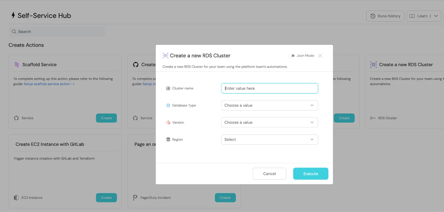Enable the Json Mode toggle
The height and width of the screenshot is (212, 444).
coord(291,56)
